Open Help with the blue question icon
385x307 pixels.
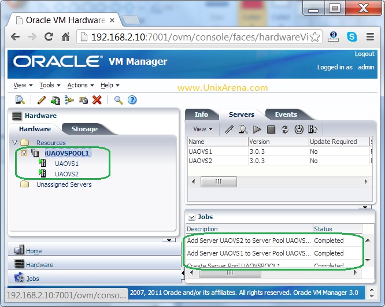point(132,99)
